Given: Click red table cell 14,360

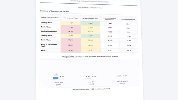Looking at the screenshot, I should (x=71, y=31).
